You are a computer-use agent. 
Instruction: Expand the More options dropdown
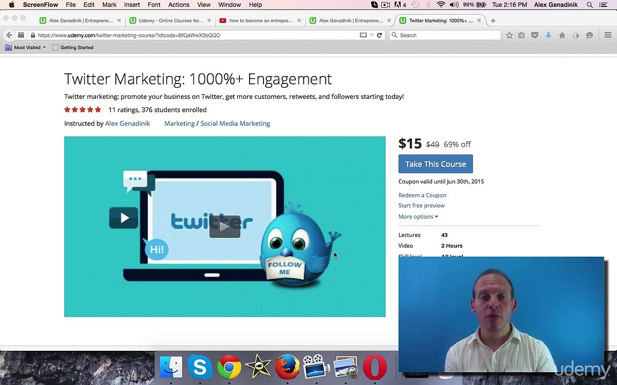coord(418,217)
